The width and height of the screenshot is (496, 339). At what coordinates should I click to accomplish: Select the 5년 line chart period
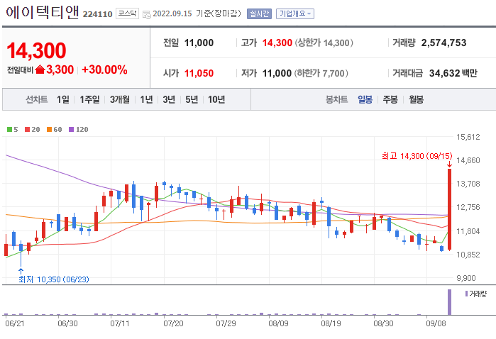coord(192,99)
